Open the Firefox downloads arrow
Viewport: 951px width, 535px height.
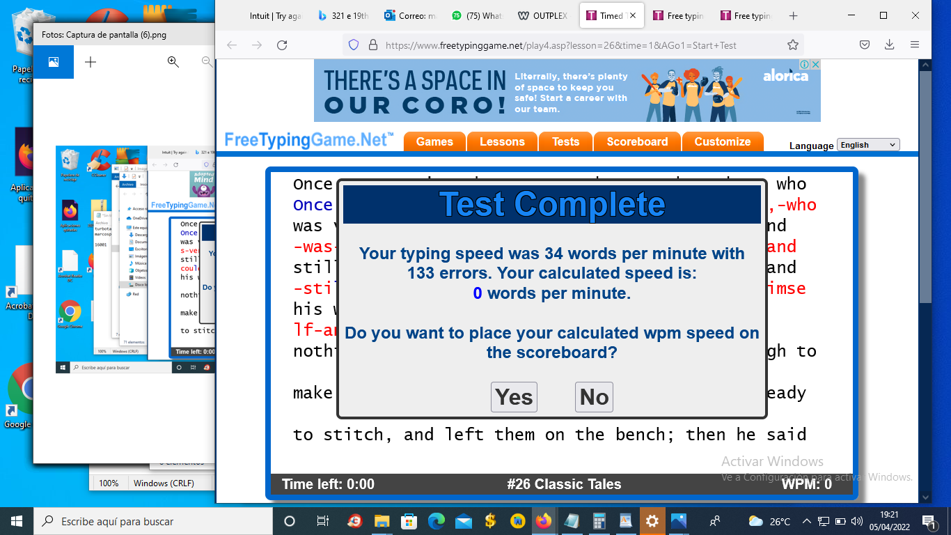889,45
